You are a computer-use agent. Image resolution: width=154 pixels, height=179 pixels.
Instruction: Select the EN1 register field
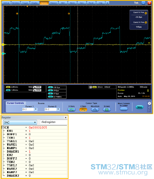point(34,131)
